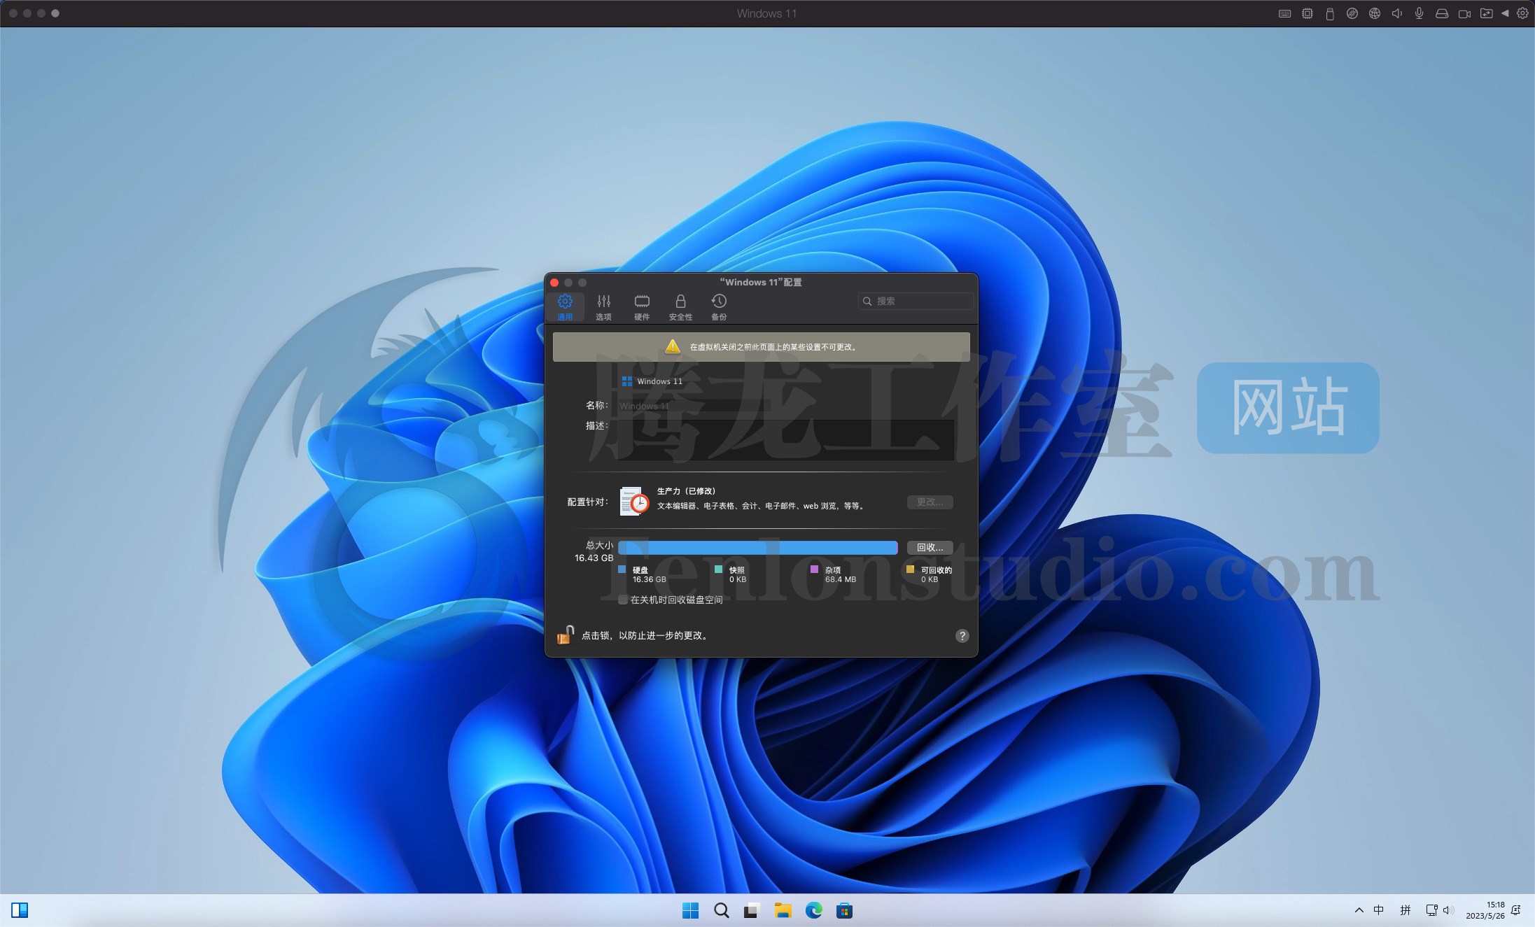Viewport: 1535px width, 927px height.
Task: Click the speaker icon in the Parallels title bar
Action: (x=1397, y=13)
